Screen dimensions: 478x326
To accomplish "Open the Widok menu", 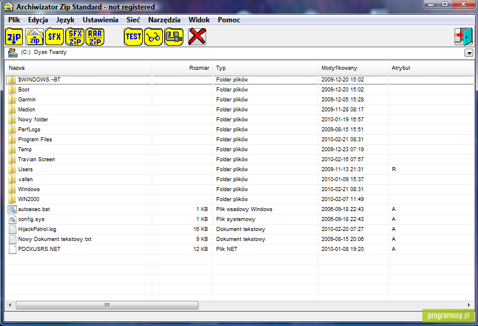I will pos(199,20).
